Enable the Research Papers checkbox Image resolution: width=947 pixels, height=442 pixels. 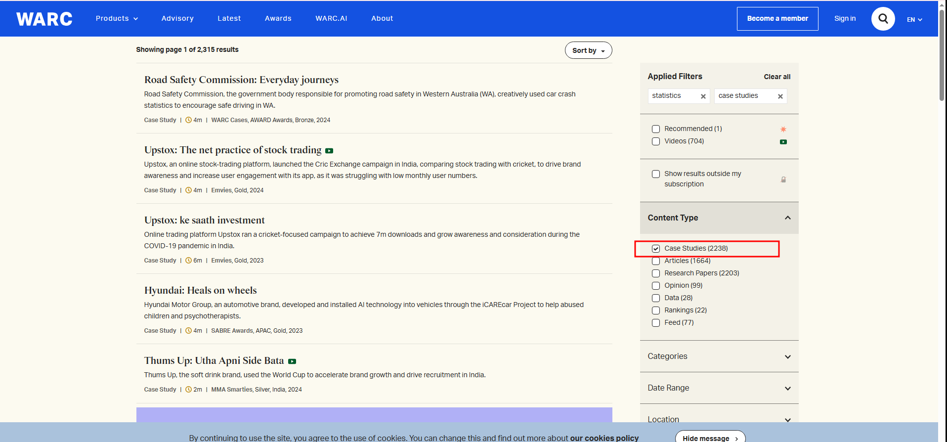click(656, 273)
